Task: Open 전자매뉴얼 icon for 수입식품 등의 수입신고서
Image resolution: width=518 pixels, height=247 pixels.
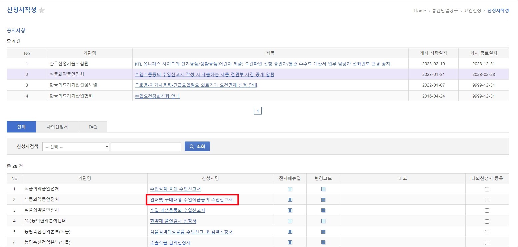Action: point(290,189)
